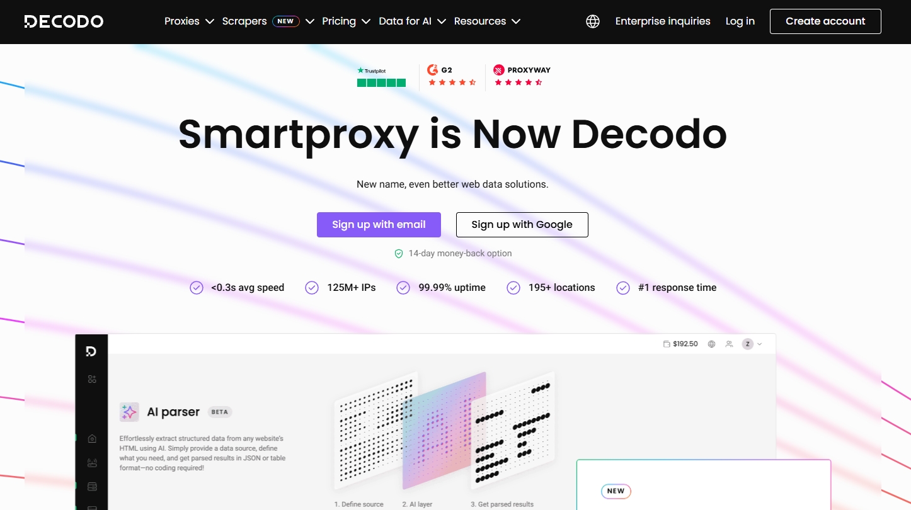Expand the Resources menu chevron

point(516,21)
